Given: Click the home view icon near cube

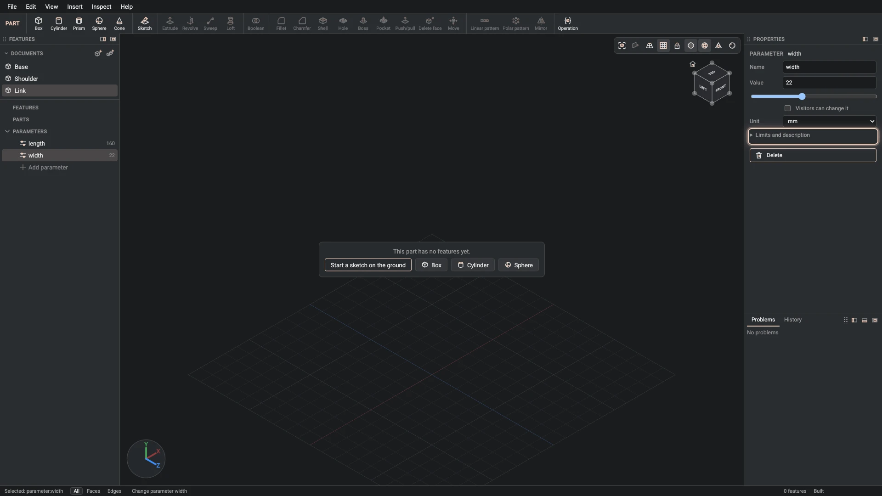Looking at the screenshot, I should coord(693,64).
